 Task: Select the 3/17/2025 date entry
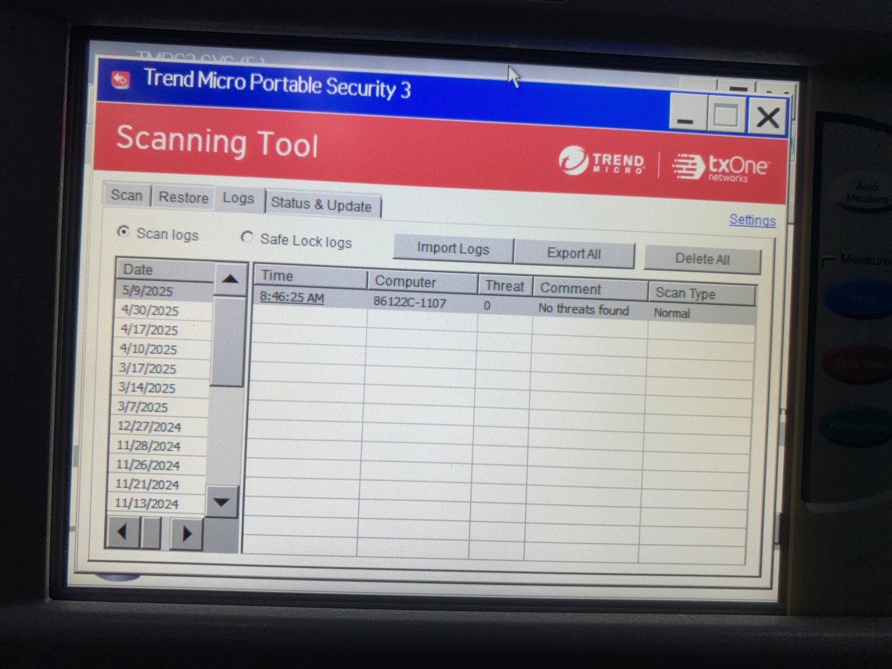[x=160, y=368]
